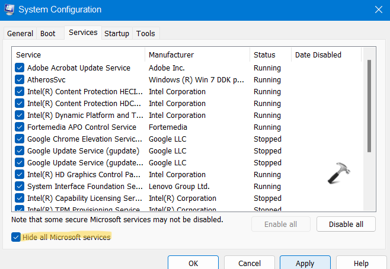Disable Google Chrome Elevation Service checkbox
Screen dimensions: 390x269
20,139
